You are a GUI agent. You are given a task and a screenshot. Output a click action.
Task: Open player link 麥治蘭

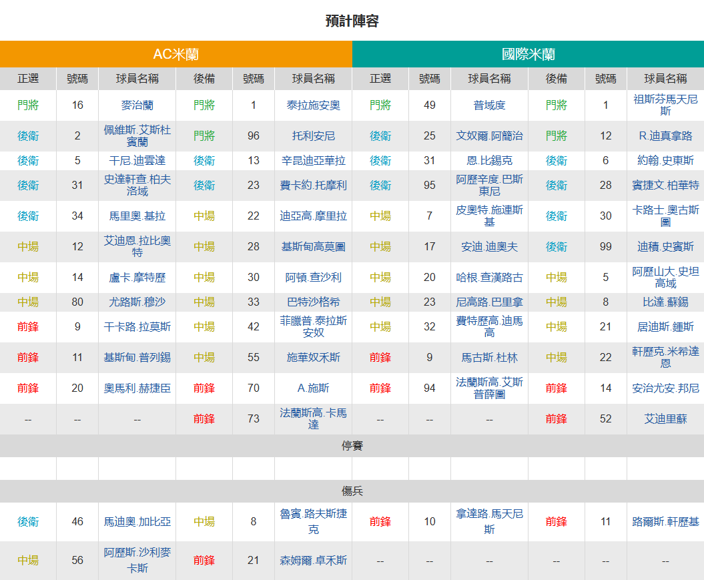[x=137, y=105]
